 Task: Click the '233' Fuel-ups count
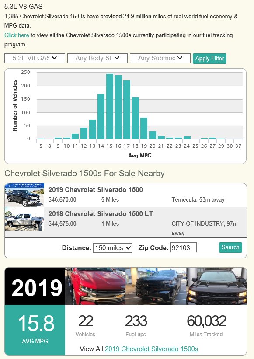(136, 321)
